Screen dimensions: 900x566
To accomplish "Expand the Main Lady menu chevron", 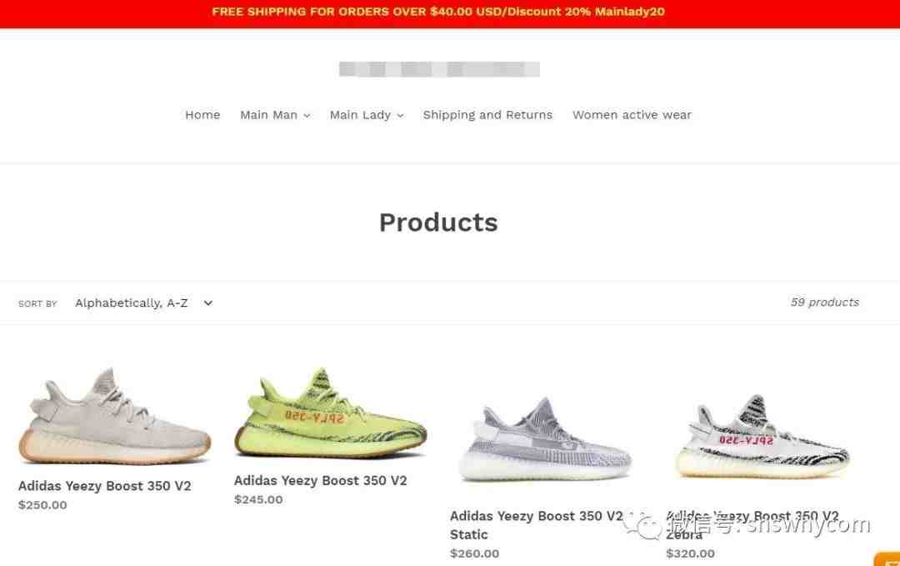I will (x=400, y=115).
